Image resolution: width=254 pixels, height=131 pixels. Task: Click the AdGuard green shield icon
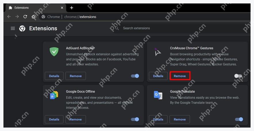(x=54, y=52)
